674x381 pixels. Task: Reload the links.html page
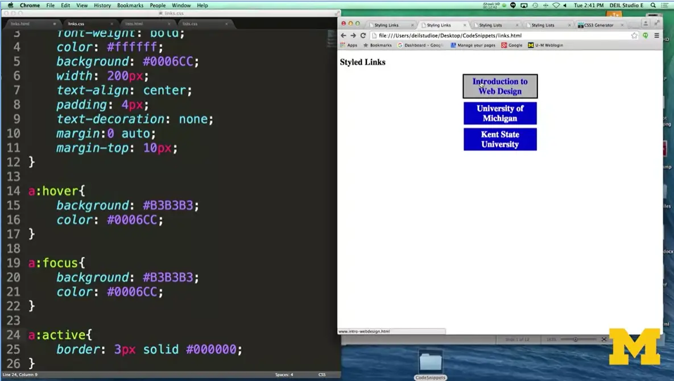(363, 35)
